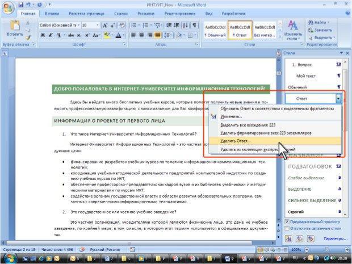Click Найти (Find) button
This screenshot has width=352, height=264.
(x=319, y=23)
